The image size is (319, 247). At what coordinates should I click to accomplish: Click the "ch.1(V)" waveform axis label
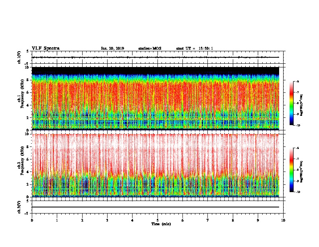[x=19, y=57]
